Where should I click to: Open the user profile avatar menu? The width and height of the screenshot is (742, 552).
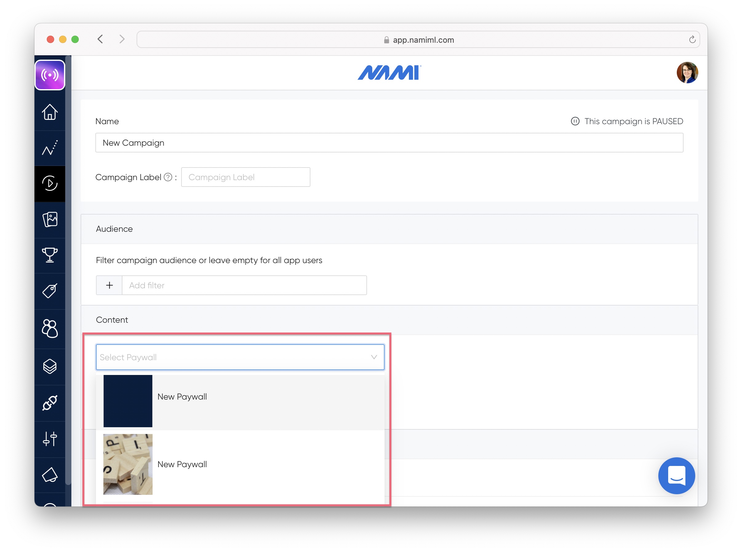687,73
